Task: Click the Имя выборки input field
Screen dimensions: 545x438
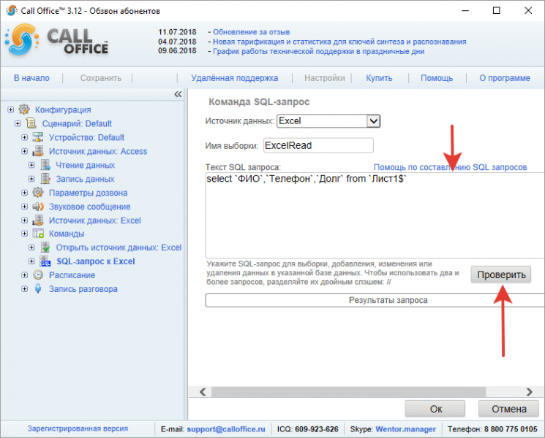Action: tap(318, 145)
